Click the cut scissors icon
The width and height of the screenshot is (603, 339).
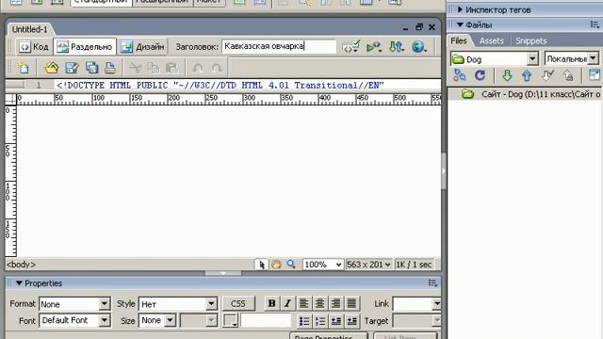click(x=135, y=68)
